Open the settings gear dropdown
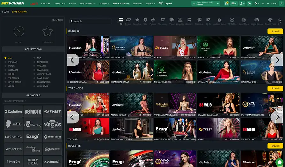The height and width of the screenshot is (167, 285). point(257,3)
